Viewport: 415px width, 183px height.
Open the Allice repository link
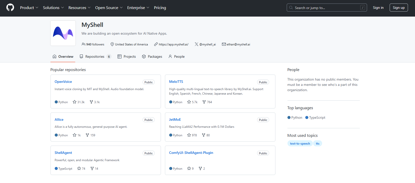point(59,119)
